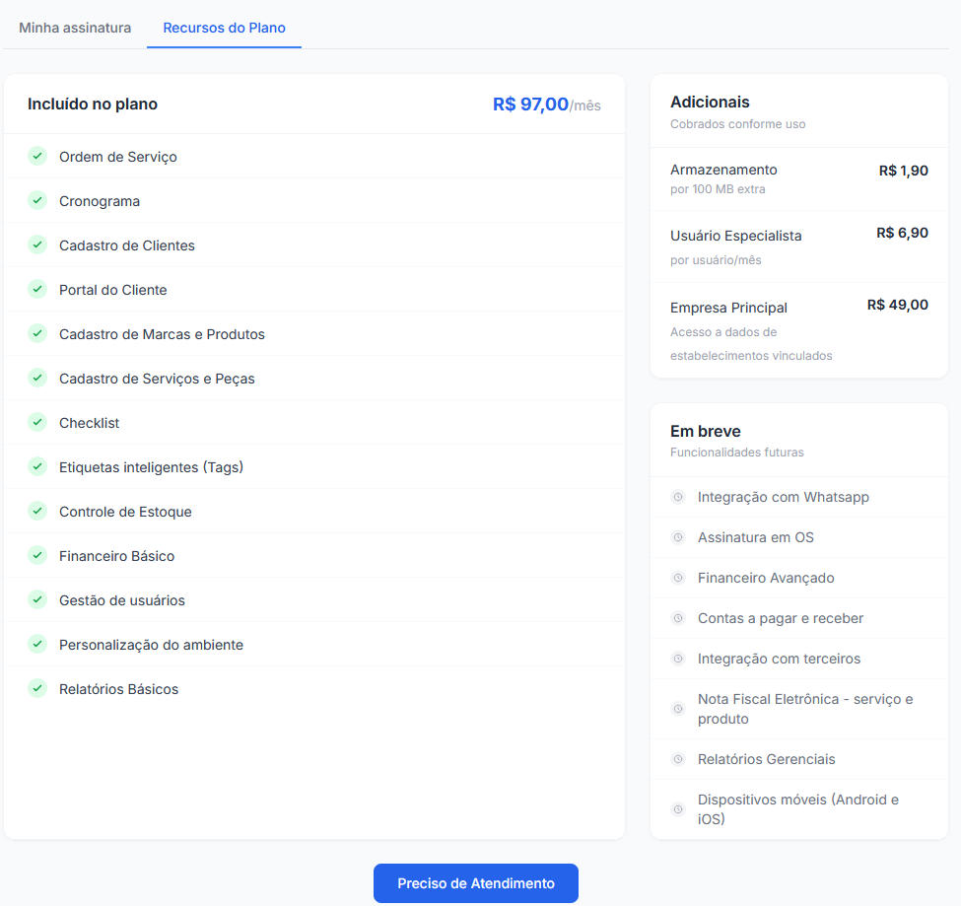Click the check icon by Gestão de usuários

coord(37,599)
